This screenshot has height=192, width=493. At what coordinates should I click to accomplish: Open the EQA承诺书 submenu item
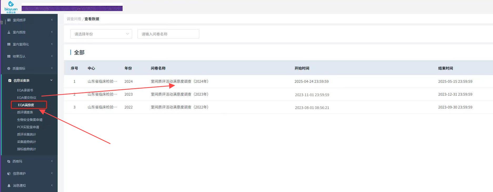(25, 90)
